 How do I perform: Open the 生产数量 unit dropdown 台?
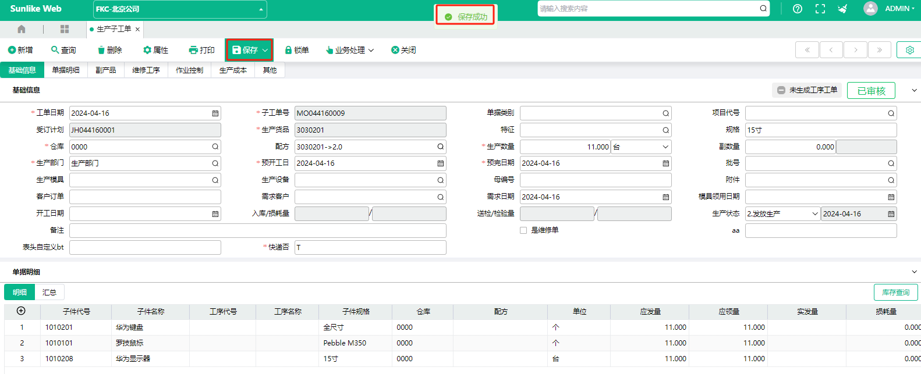[641, 147]
